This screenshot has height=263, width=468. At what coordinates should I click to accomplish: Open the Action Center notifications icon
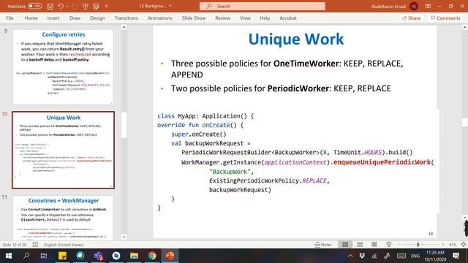456,256
